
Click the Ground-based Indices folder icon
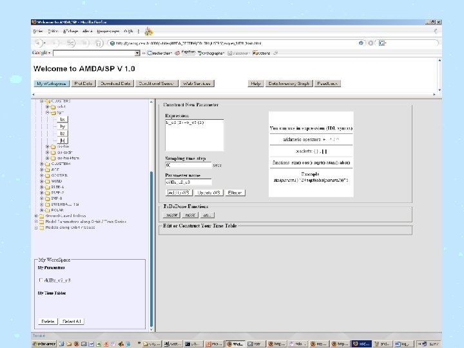click(41, 216)
